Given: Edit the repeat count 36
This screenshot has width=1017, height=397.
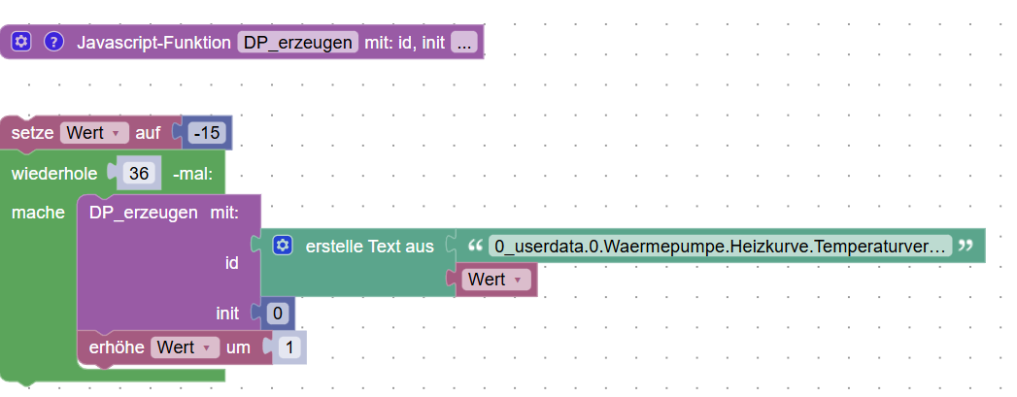Looking at the screenshot, I should [139, 174].
